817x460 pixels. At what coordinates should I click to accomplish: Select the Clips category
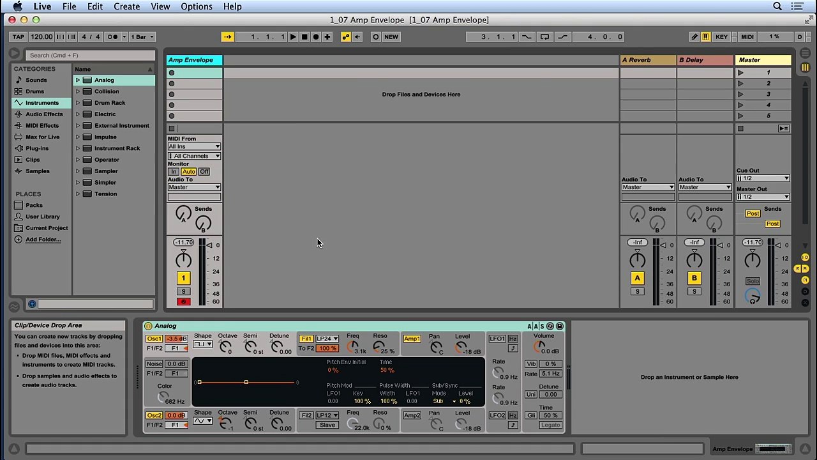pyautogui.click(x=33, y=160)
